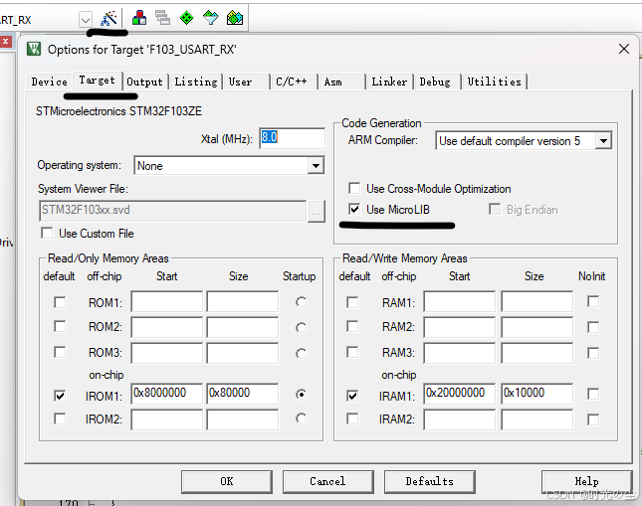Open the Linker tab
Screen dimensions: 642x506
(x=389, y=82)
